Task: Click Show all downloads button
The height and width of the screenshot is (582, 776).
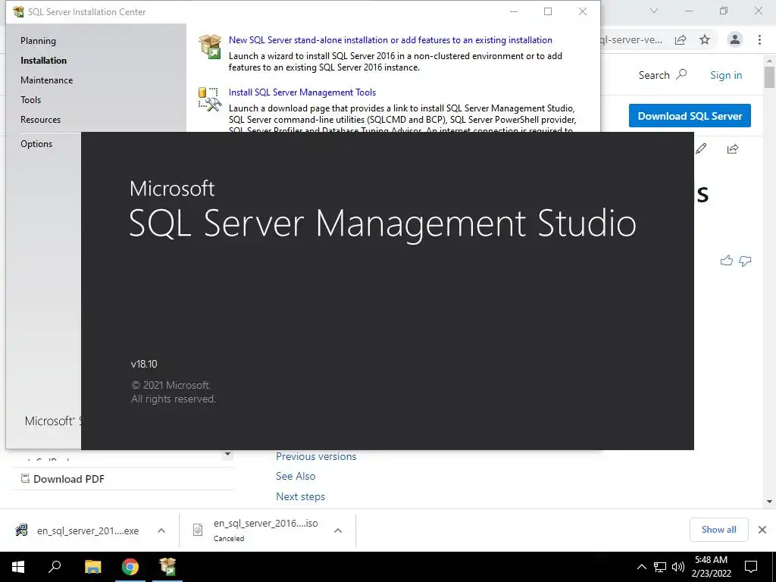Action: 718,530
